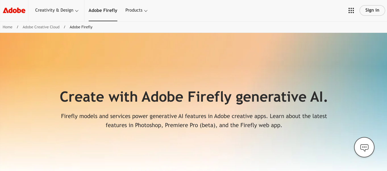
Task: Open the app switcher grid icon
Action: pyautogui.click(x=351, y=10)
